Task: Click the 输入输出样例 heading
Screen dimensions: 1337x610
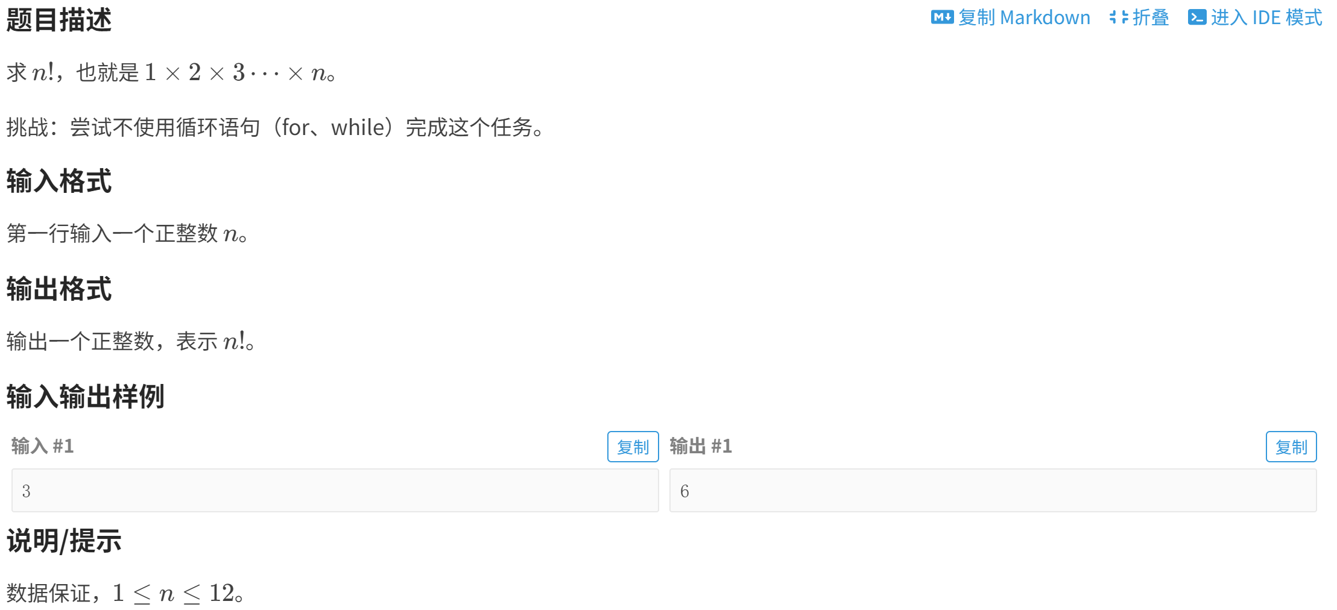Action: pos(86,397)
